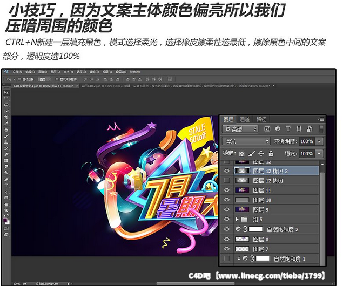Select the Horizontal Type tool

click(x=6, y=185)
